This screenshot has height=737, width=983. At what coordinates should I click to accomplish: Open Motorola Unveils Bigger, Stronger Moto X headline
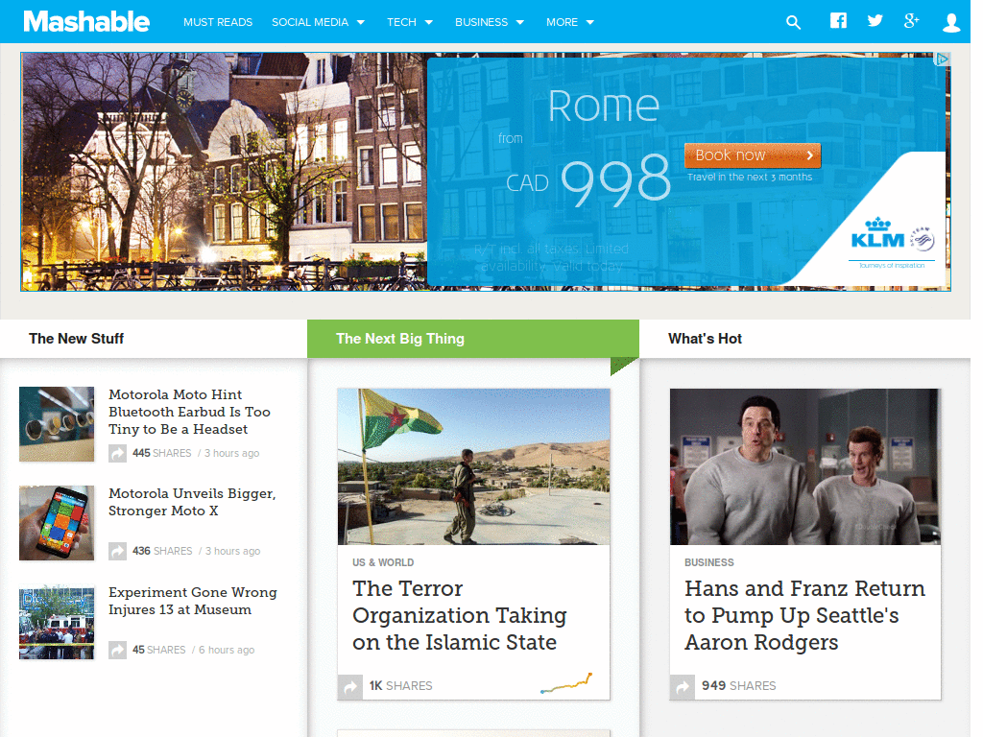192,502
